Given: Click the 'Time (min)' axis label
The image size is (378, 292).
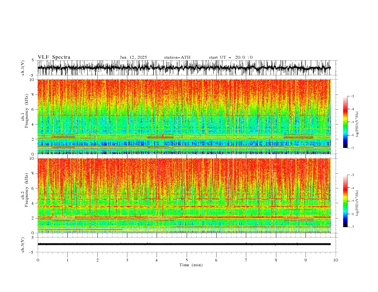Looking at the screenshot, I should click(191, 265).
